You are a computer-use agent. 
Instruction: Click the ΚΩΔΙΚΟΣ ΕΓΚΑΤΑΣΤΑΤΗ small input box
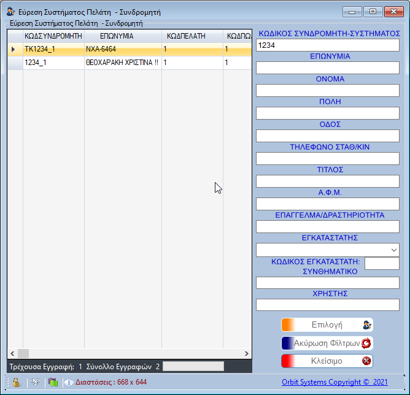point(381,263)
